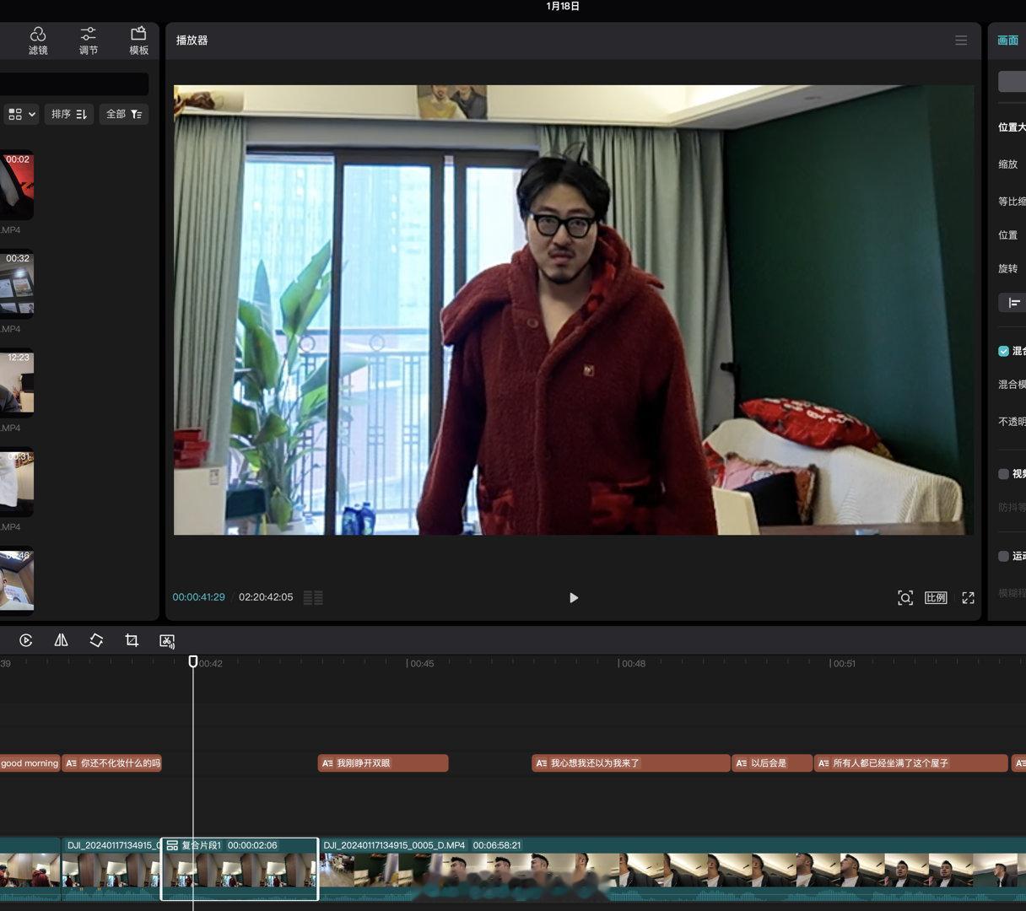Image resolution: width=1026 pixels, height=911 pixels.
Task: Play the video in the player
Action: [574, 597]
